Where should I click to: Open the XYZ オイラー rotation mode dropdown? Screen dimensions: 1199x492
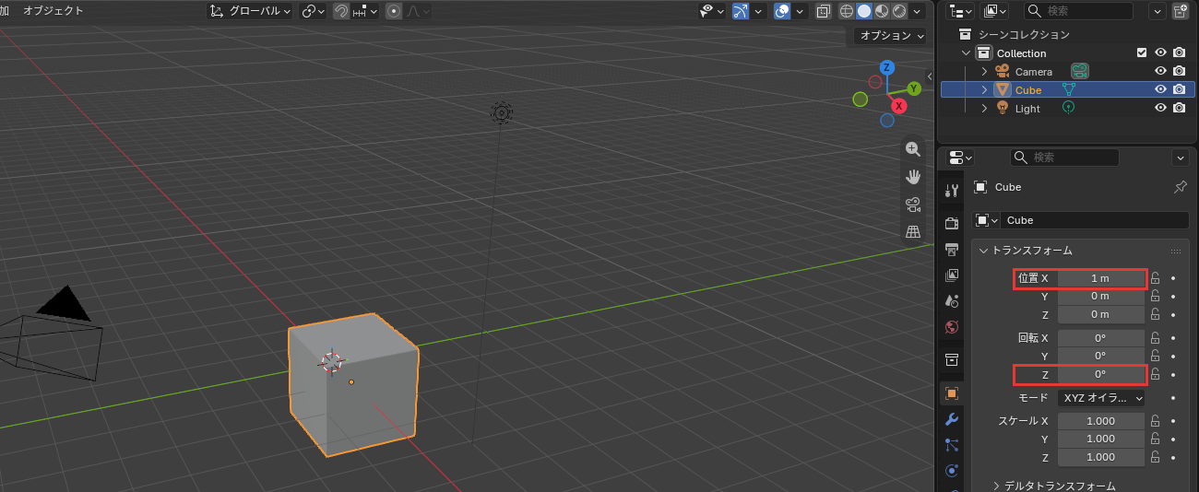[x=1101, y=398]
